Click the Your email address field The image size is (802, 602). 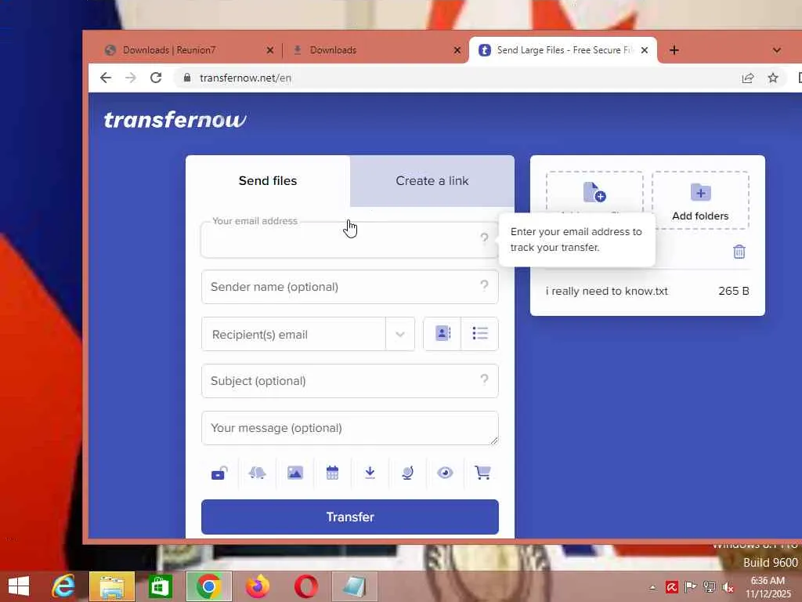(x=350, y=240)
